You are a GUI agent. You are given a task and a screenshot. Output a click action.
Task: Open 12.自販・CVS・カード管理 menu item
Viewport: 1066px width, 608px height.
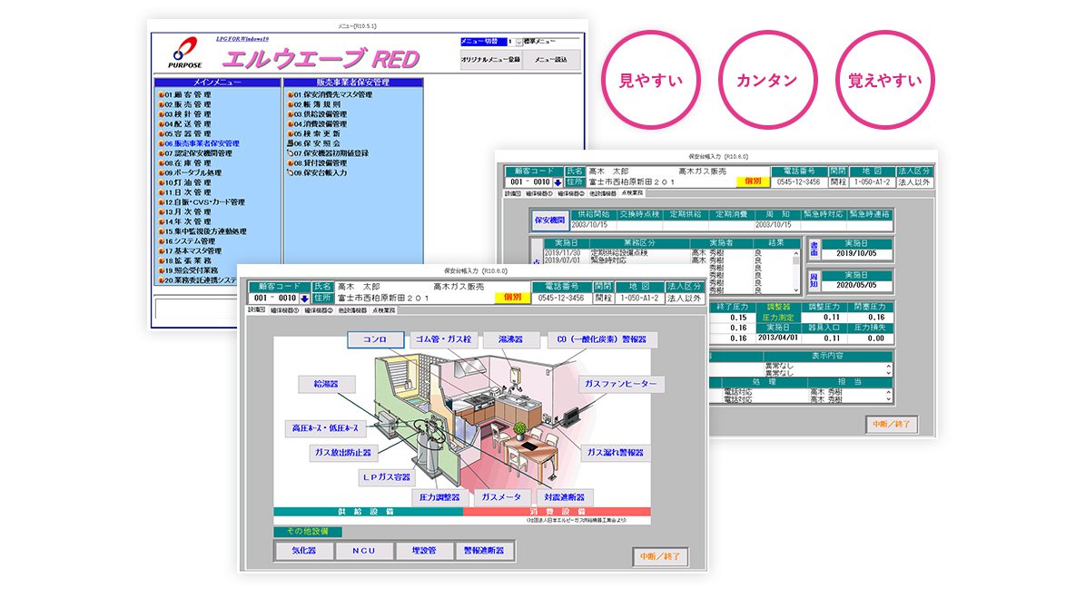204,202
